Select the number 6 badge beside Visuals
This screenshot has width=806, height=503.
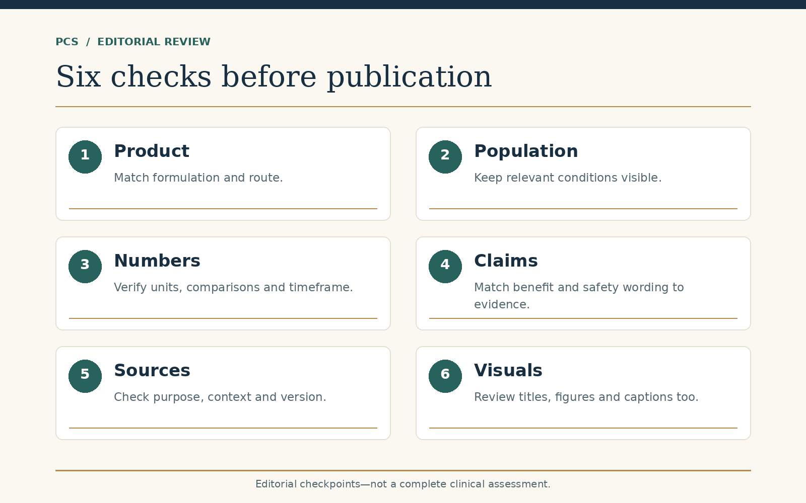(445, 376)
